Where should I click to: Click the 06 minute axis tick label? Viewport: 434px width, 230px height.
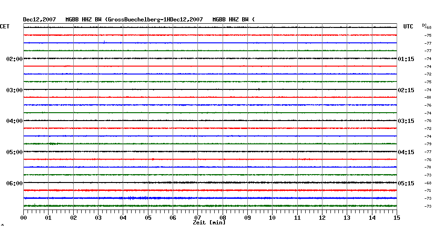173,218
